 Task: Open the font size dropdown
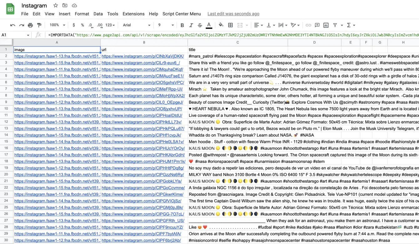tap(166, 25)
